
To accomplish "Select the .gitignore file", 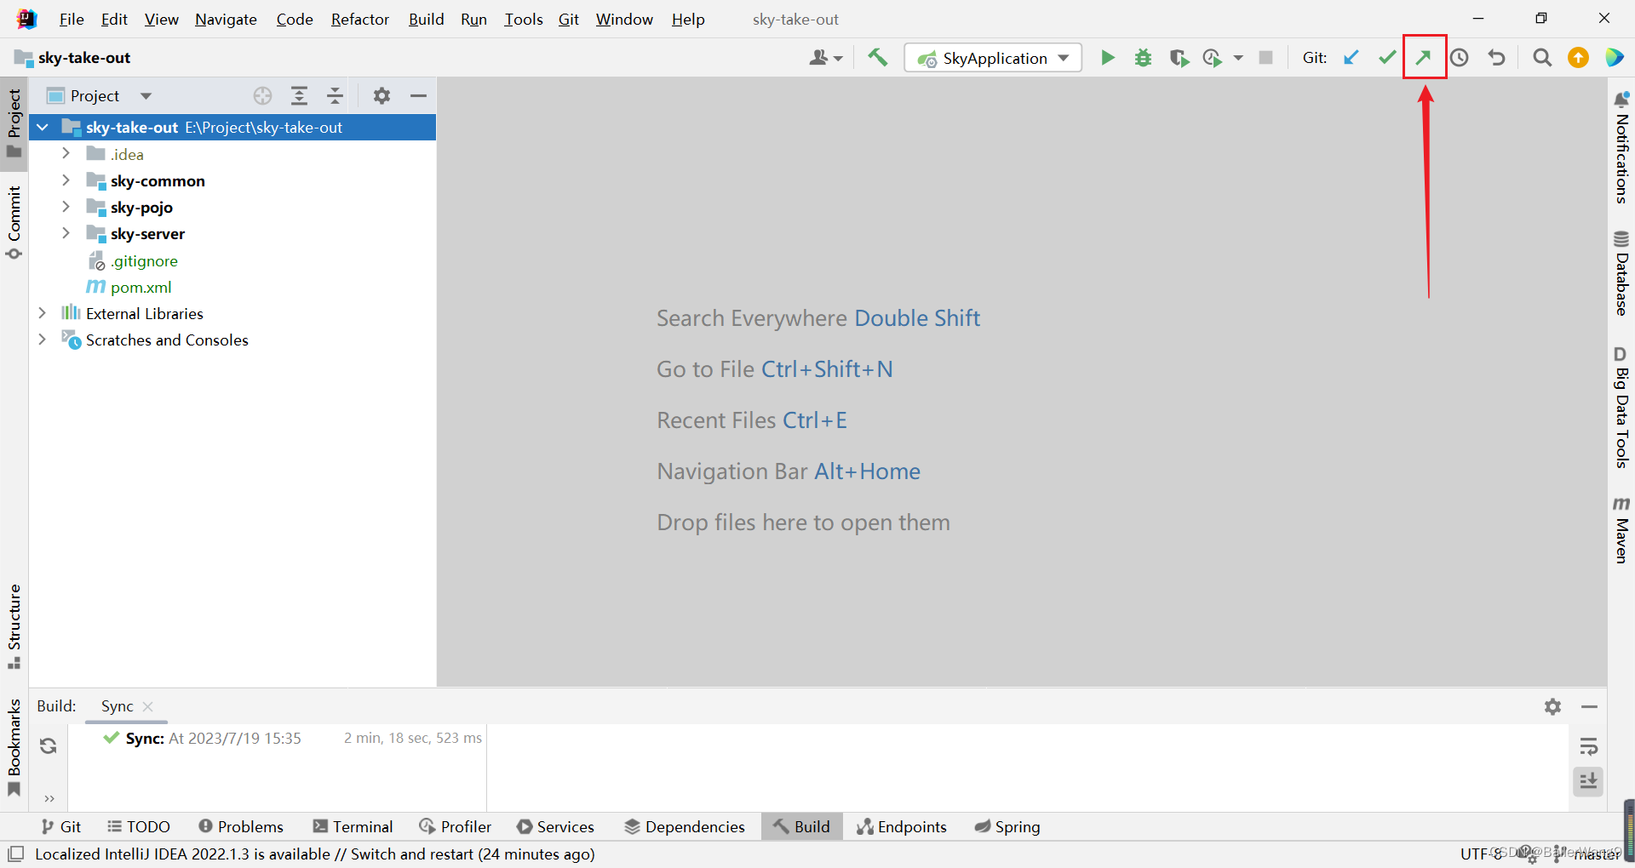I will click(x=144, y=260).
